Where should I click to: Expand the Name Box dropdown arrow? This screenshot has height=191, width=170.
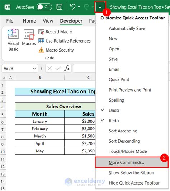point(34,69)
